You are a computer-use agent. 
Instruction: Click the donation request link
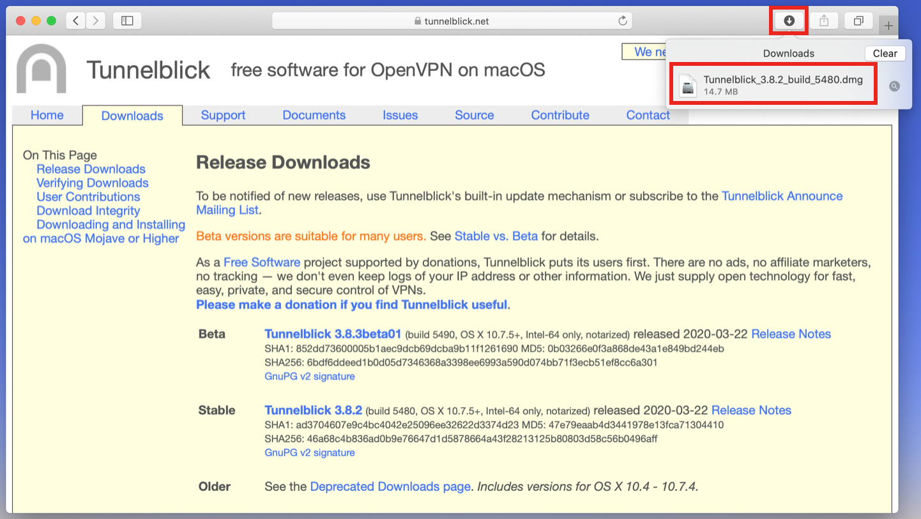point(352,305)
